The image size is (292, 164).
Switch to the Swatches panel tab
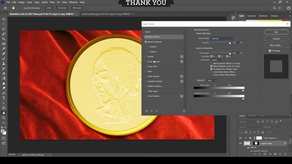pyautogui.click(x=251, y=16)
